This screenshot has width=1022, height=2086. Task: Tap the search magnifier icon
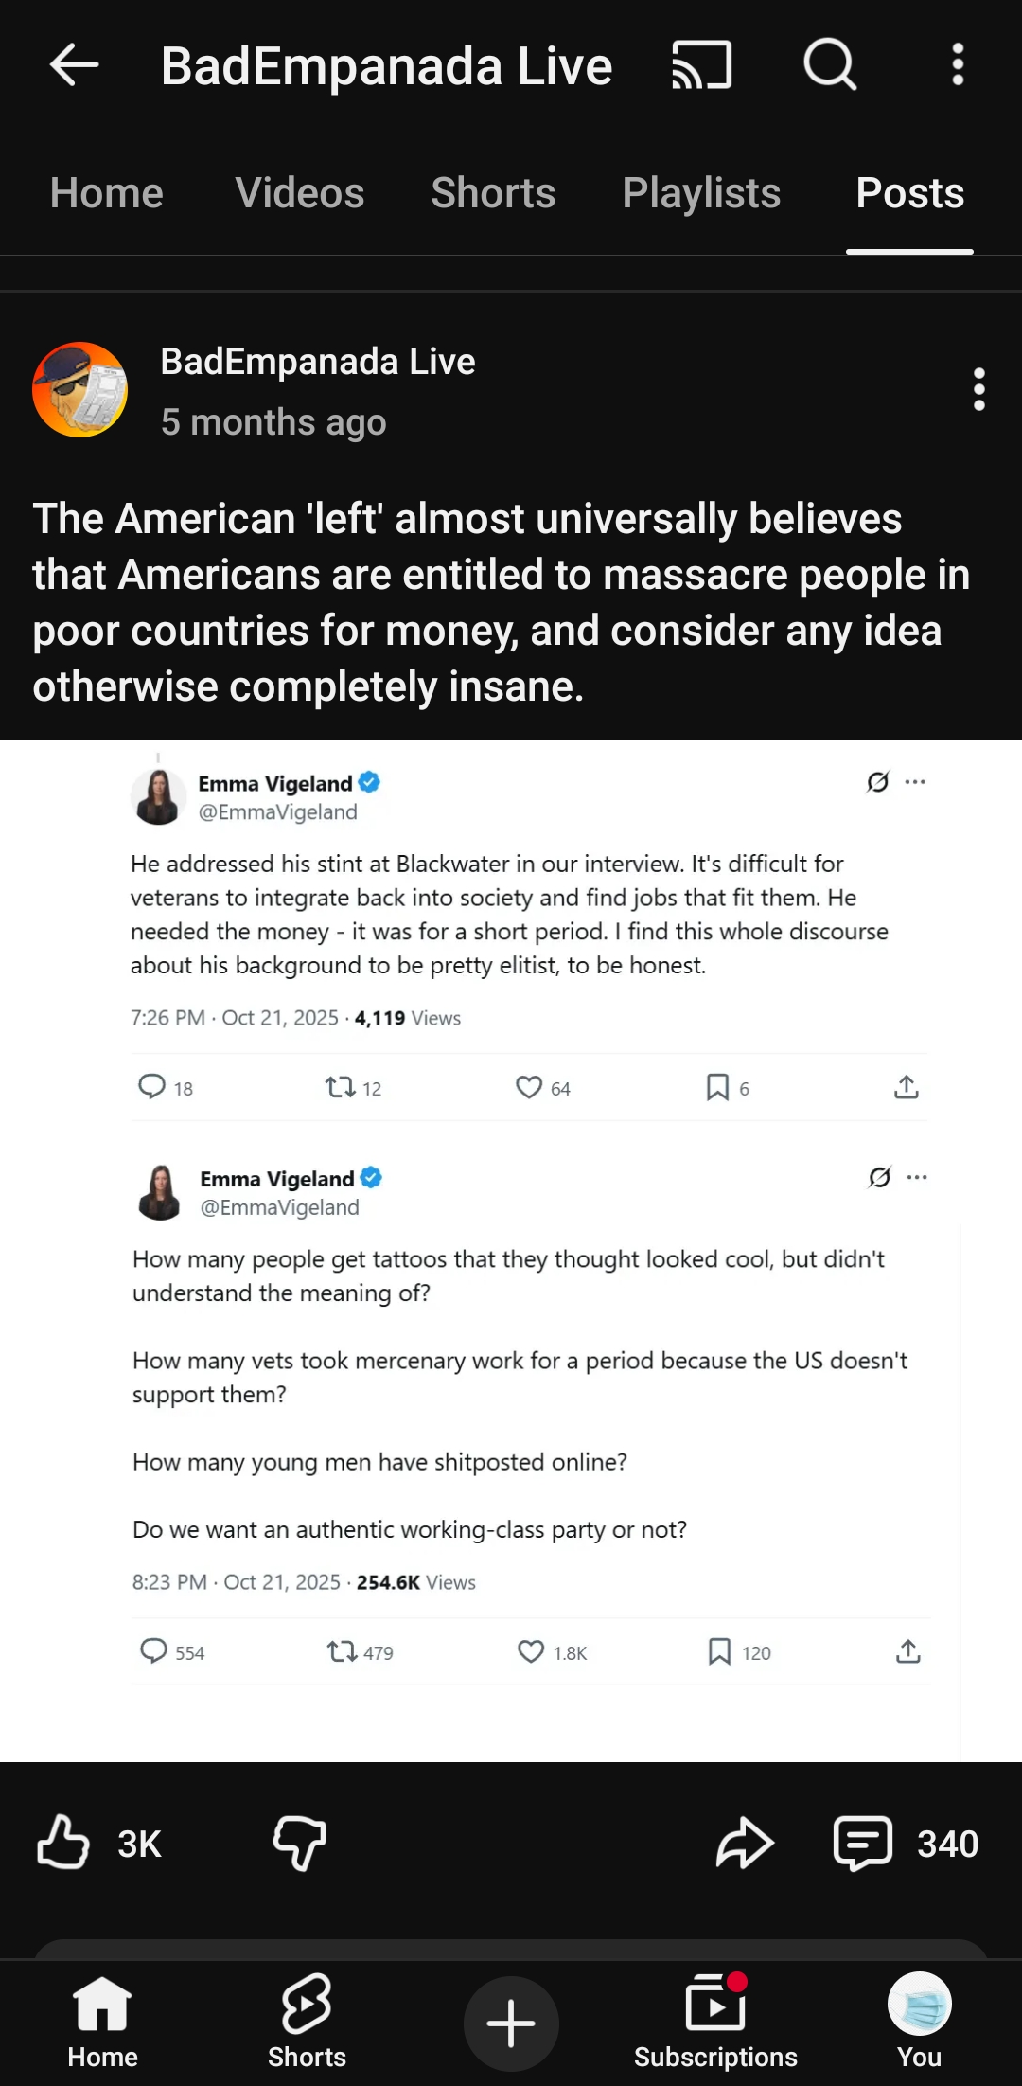coord(830,65)
